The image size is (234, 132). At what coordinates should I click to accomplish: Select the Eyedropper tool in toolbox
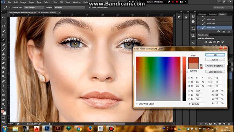point(3,40)
